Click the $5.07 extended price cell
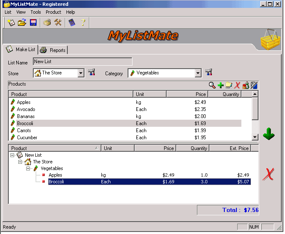This screenshot has width=285, height=234. click(x=243, y=182)
